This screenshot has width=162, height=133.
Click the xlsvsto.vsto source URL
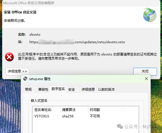point(77,42)
